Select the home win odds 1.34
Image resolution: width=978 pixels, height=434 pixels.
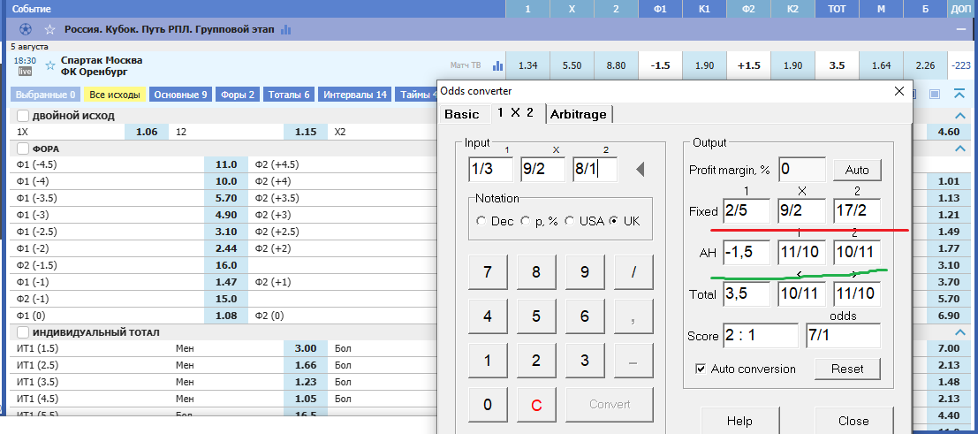pyautogui.click(x=527, y=65)
